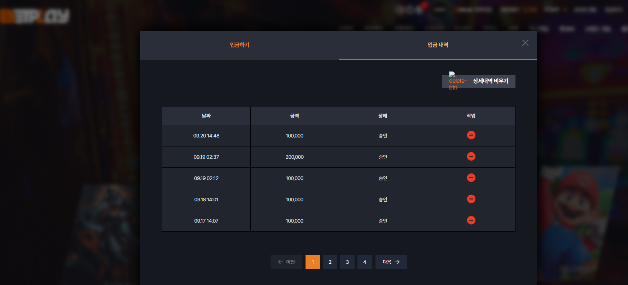The image size is (628, 285).
Task: Go to the 다음 page
Action: [x=391, y=262]
